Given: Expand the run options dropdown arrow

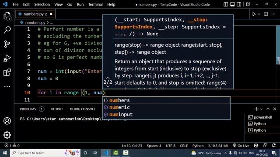Looking at the screenshot, I should [x=259, y=14].
